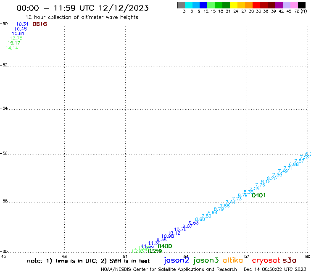311x273 pixels.
Task: Click the wave height value '10.48'
Action: (20, 29)
